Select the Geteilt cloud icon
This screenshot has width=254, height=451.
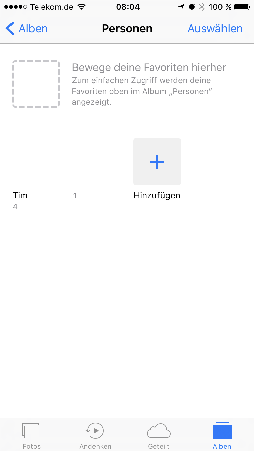point(158,431)
